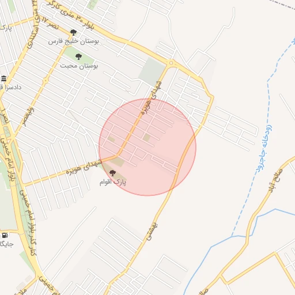Click the پارک اقوام label text
Screen dimensions: 295x295
[x=113, y=182]
